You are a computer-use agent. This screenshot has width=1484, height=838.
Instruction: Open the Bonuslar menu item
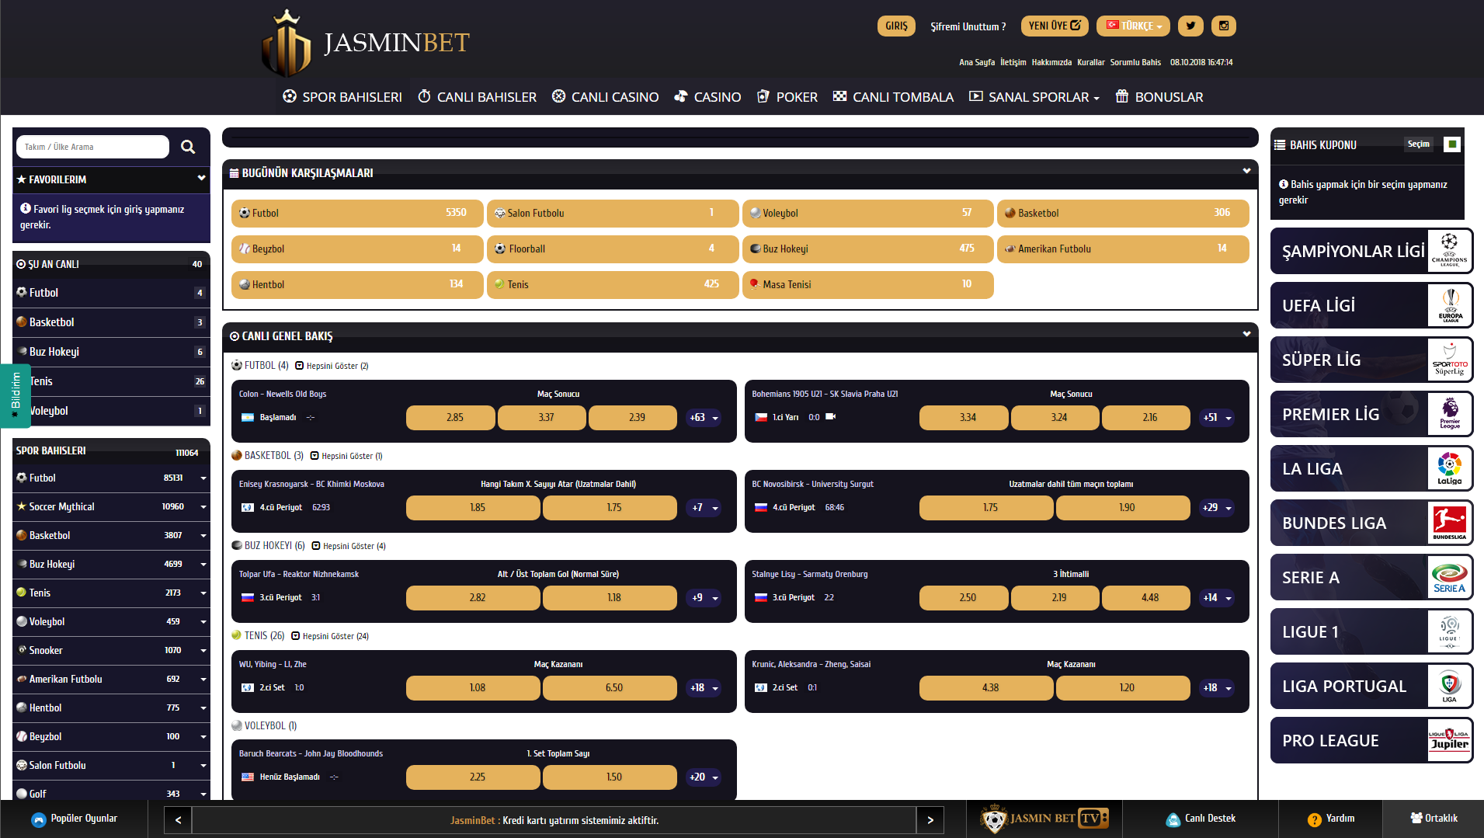click(x=1159, y=97)
